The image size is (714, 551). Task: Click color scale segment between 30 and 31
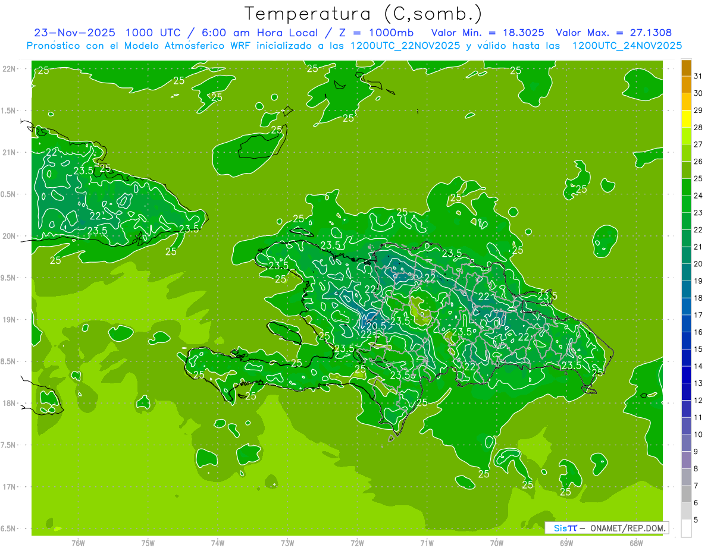(x=686, y=85)
